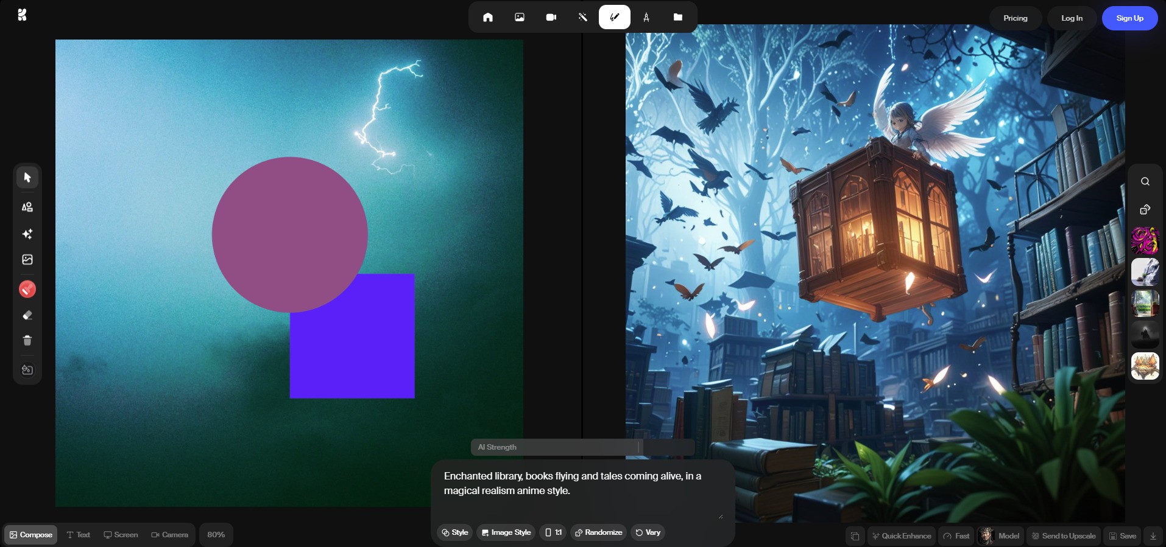Image resolution: width=1166 pixels, height=547 pixels.
Task: Open the magic wand enhancer in top bar
Action: 583,18
